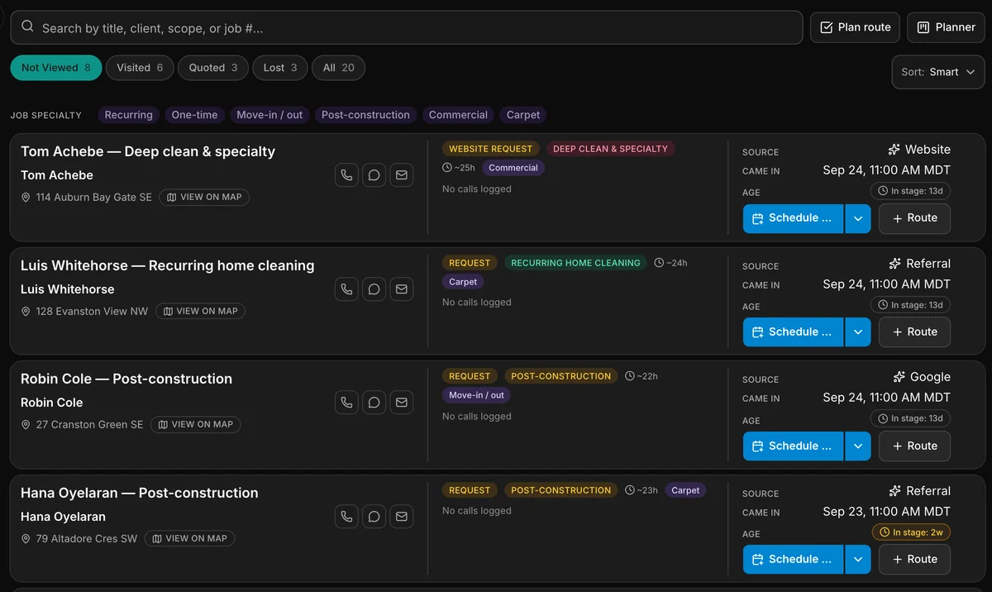The image size is (992, 592).
Task: Open chat message for Robin Cole
Action: 374,403
